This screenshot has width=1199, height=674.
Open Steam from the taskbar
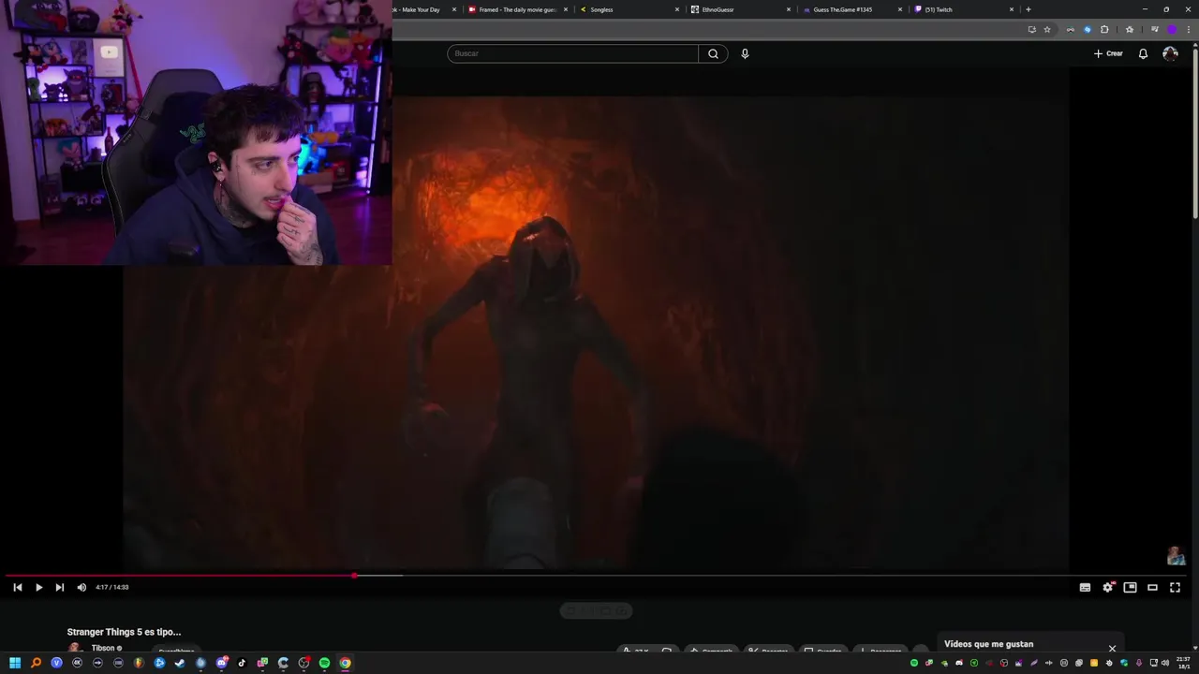(180, 663)
